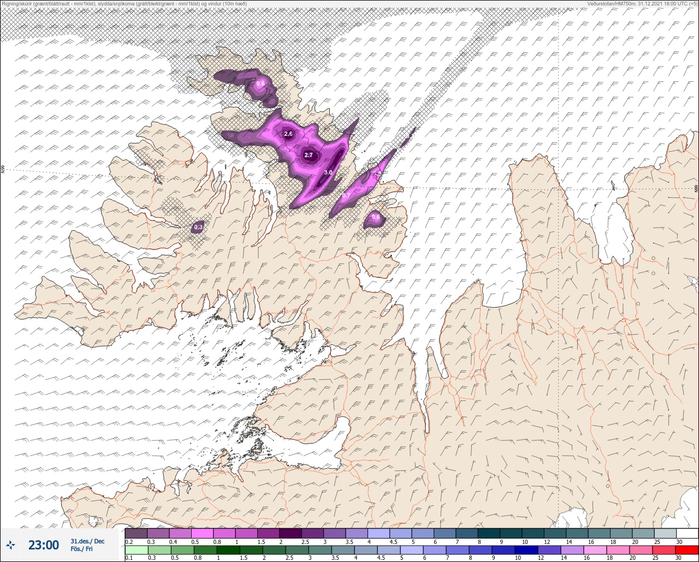This screenshot has width=699, height=562.
Task: Select the light lavender 4 snow legend swatch
Action: (x=378, y=533)
